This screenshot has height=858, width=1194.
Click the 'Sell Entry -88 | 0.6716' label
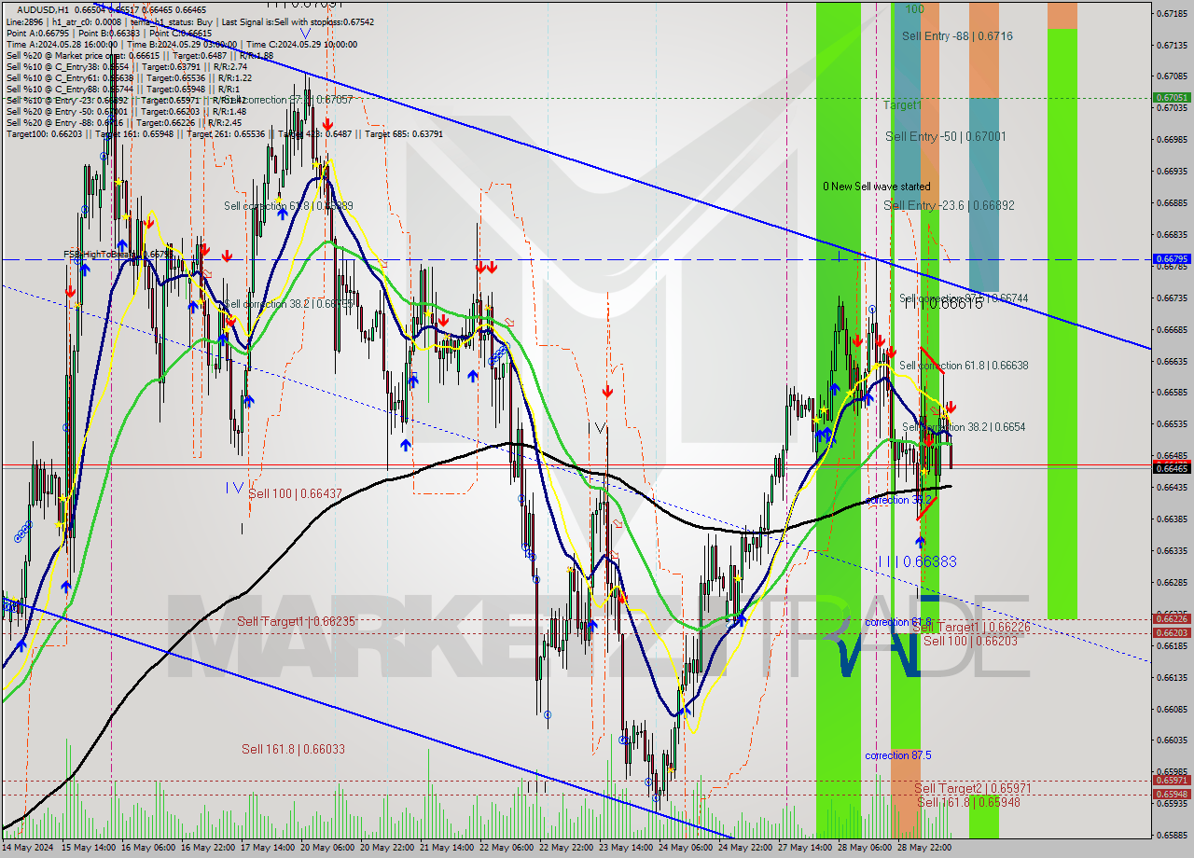[x=957, y=35]
